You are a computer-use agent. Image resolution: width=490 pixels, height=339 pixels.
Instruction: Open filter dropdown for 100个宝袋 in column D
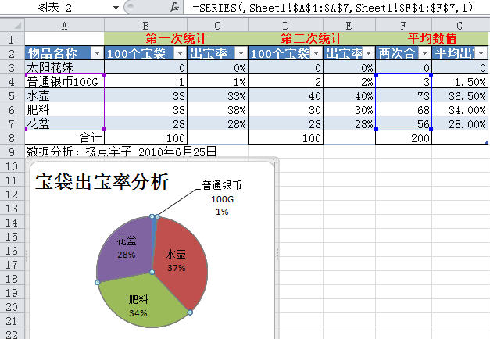(x=317, y=53)
